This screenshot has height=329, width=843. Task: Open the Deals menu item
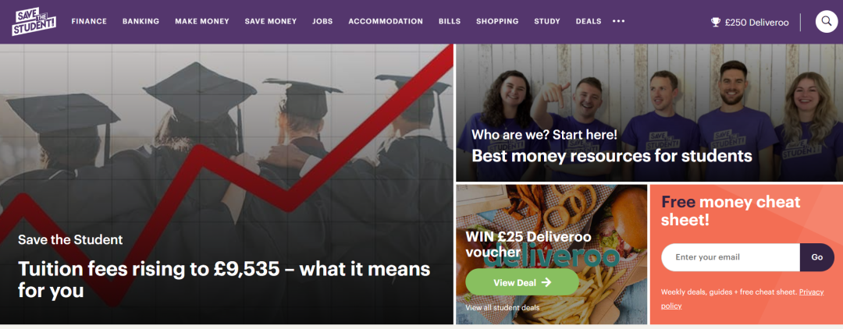pyautogui.click(x=589, y=22)
